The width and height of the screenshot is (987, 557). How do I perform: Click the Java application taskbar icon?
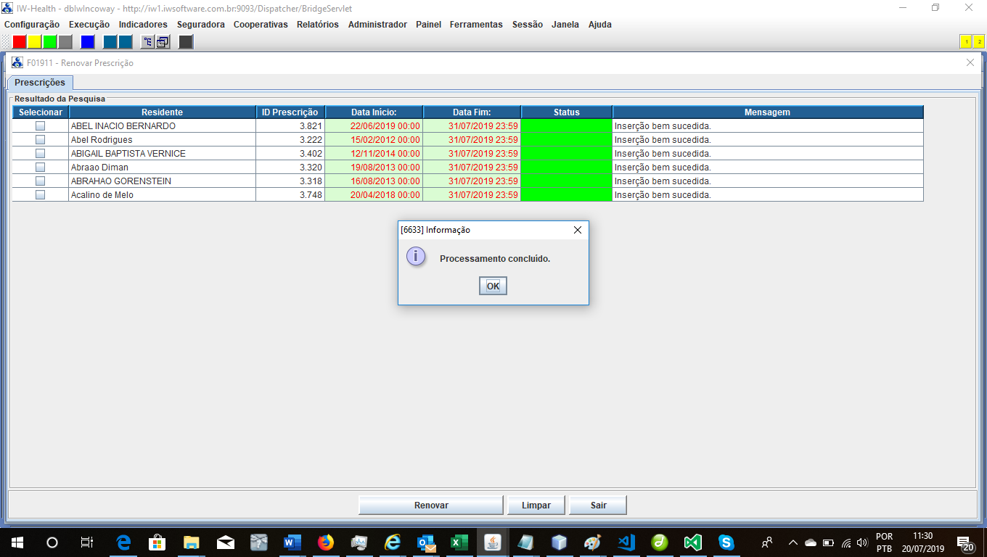[x=493, y=542]
